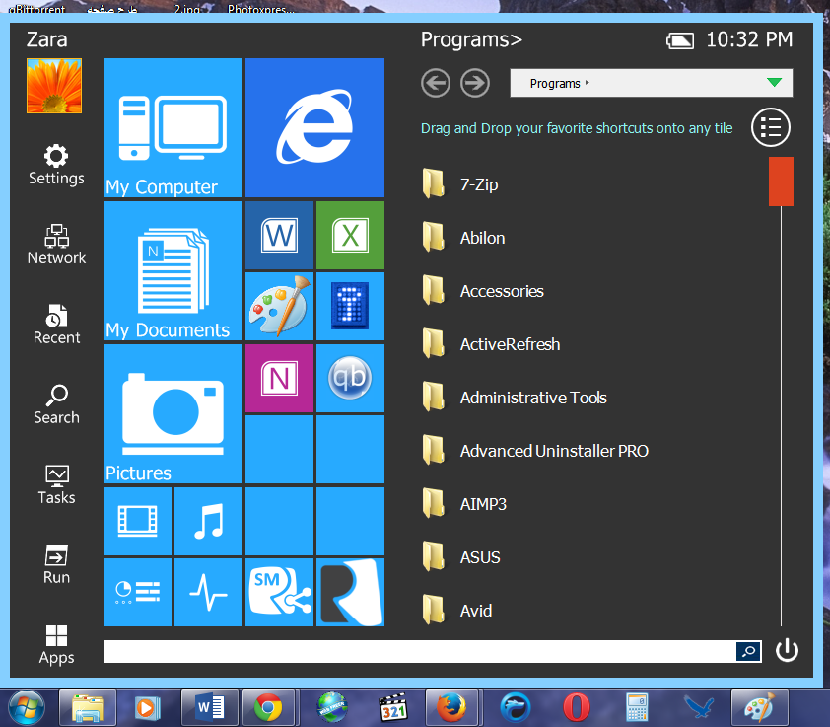This screenshot has height=727, width=830.
Task: Launch the R logo tile
Action: (x=350, y=593)
